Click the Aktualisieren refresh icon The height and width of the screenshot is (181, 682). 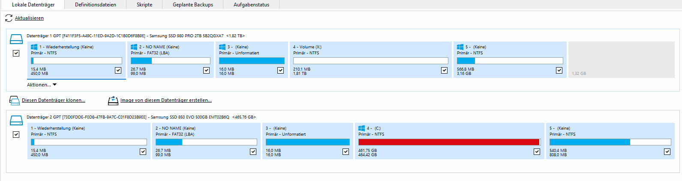click(9, 18)
